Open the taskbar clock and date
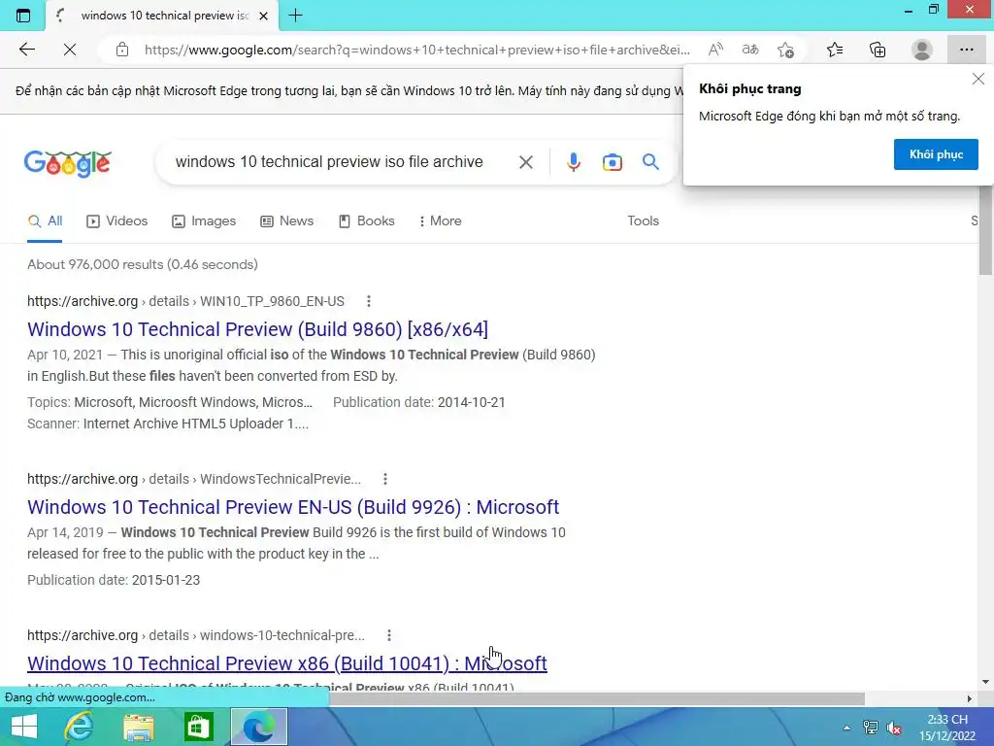994x746 pixels. tap(947, 728)
